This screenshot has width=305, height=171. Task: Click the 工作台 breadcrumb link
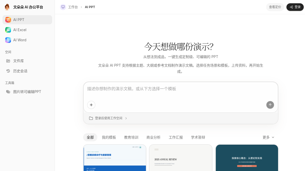click(73, 7)
